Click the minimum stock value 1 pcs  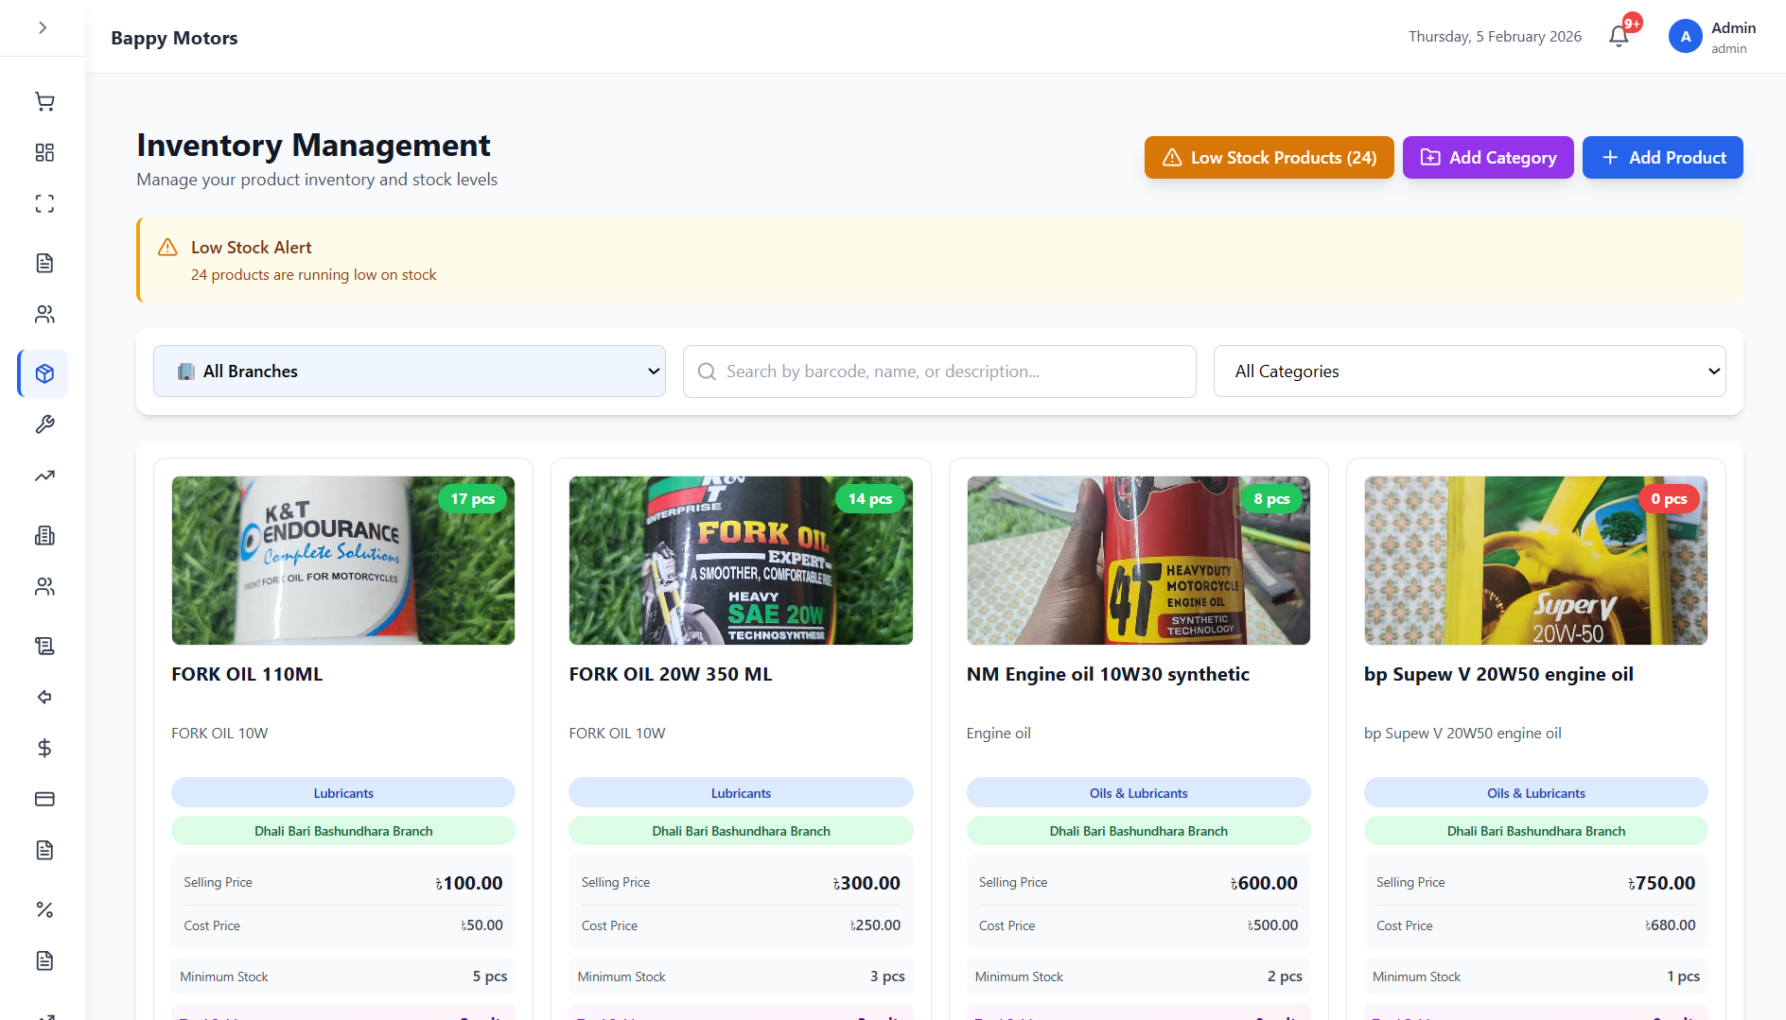tap(1683, 977)
